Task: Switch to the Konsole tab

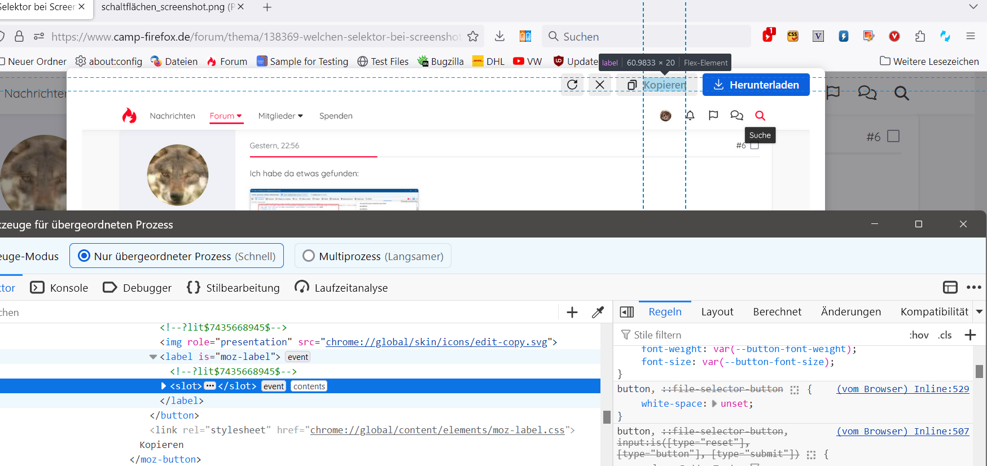Action: 59,288
